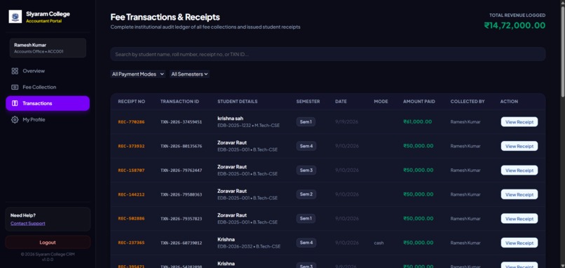Click the Overview grid icon
565x268 pixels.
pyautogui.click(x=15, y=71)
